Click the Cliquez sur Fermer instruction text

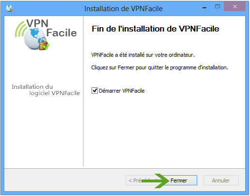coord(159,67)
